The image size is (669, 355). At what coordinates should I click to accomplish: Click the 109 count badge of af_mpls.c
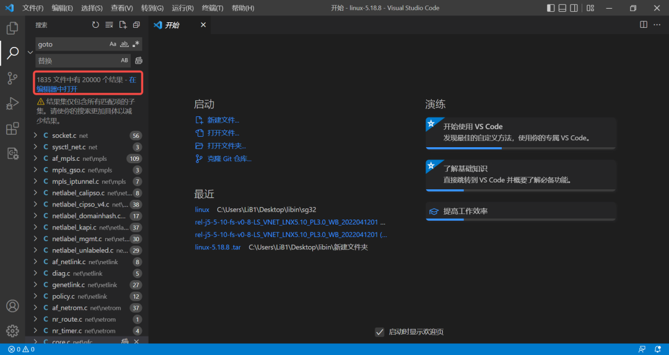(x=134, y=158)
